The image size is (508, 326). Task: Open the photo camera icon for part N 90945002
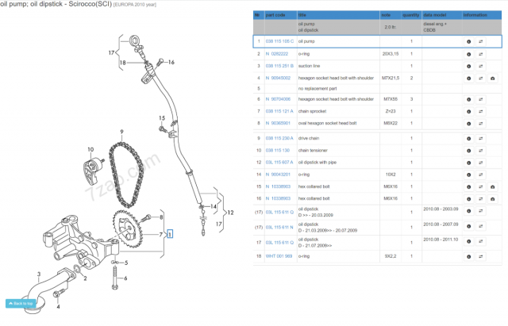click(x=493, y=79)
